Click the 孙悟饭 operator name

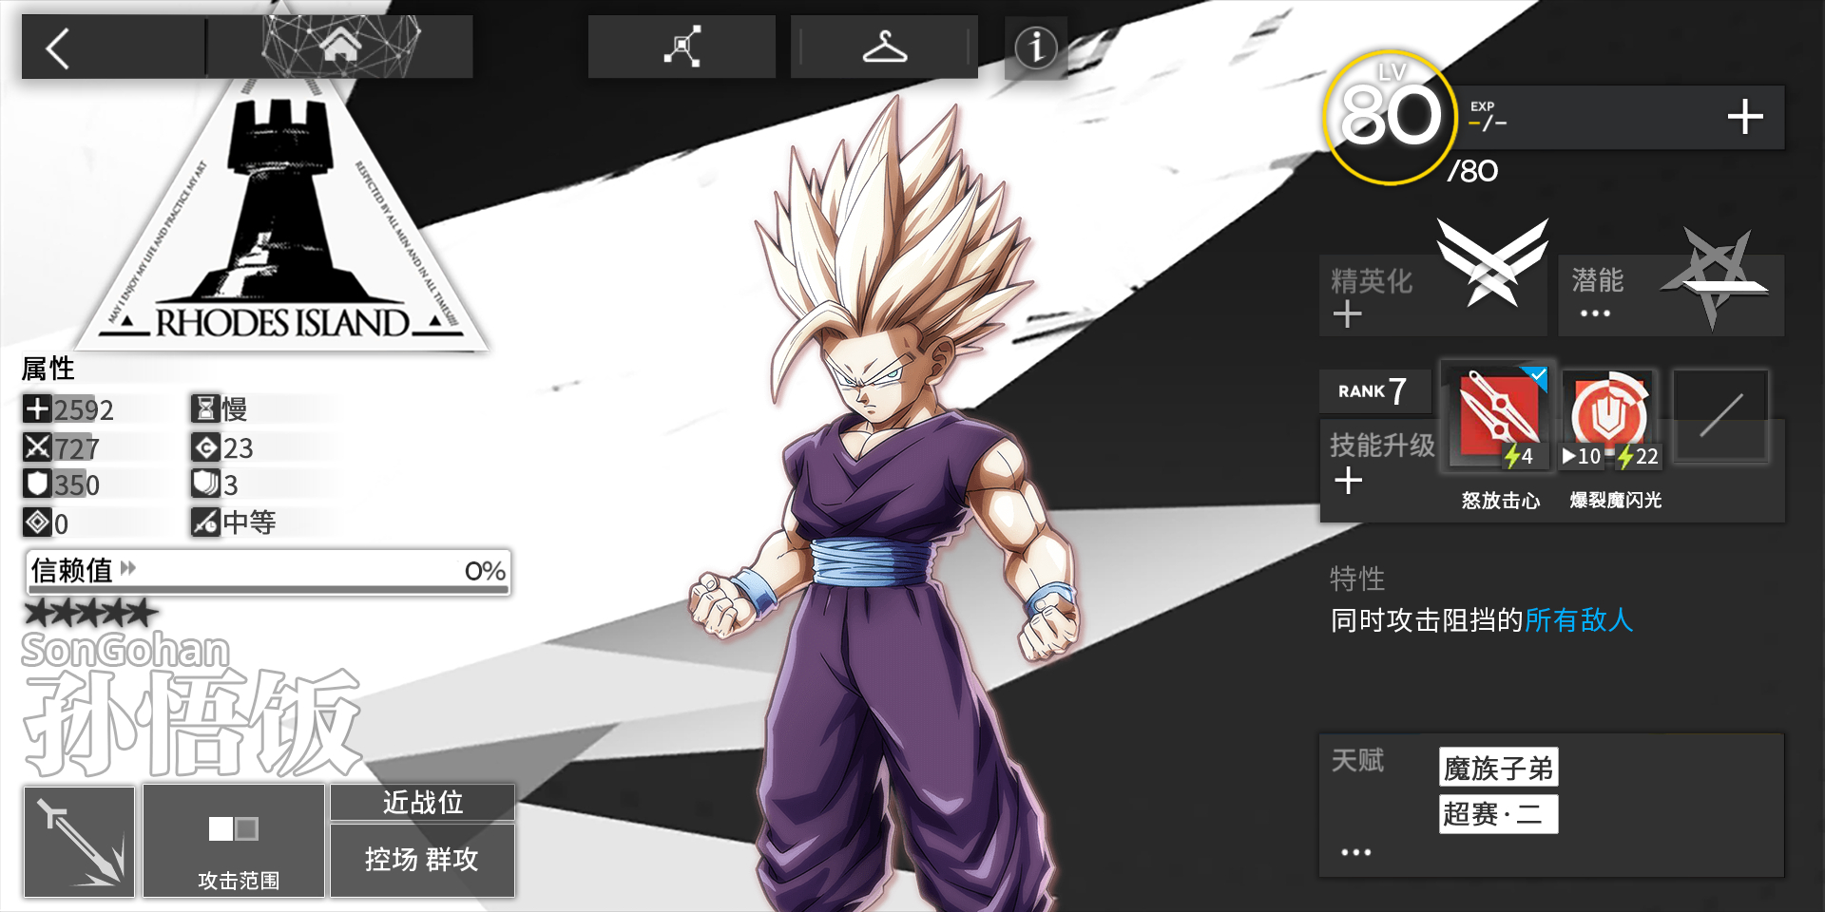click(192, 724)
